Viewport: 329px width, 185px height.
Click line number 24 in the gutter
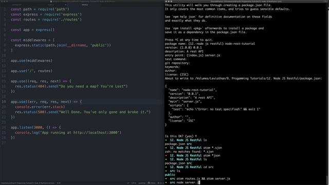[4, 127]
